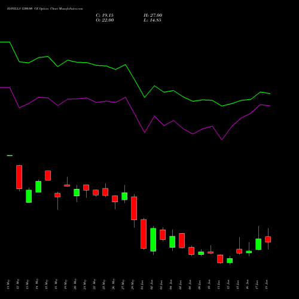Click the small green dash marker at left
The width and height of the screenshot is (299, 299).
point(10,155)
